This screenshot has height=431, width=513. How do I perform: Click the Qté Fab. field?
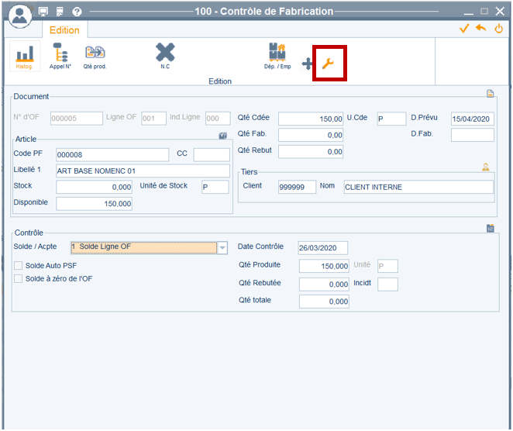(x=311, y=135)
